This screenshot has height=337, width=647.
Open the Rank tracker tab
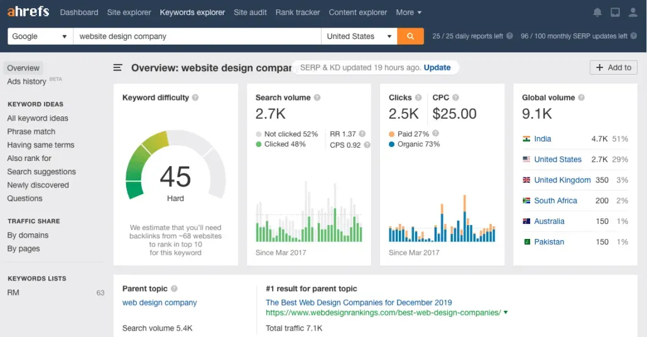[x=297, y=13]
